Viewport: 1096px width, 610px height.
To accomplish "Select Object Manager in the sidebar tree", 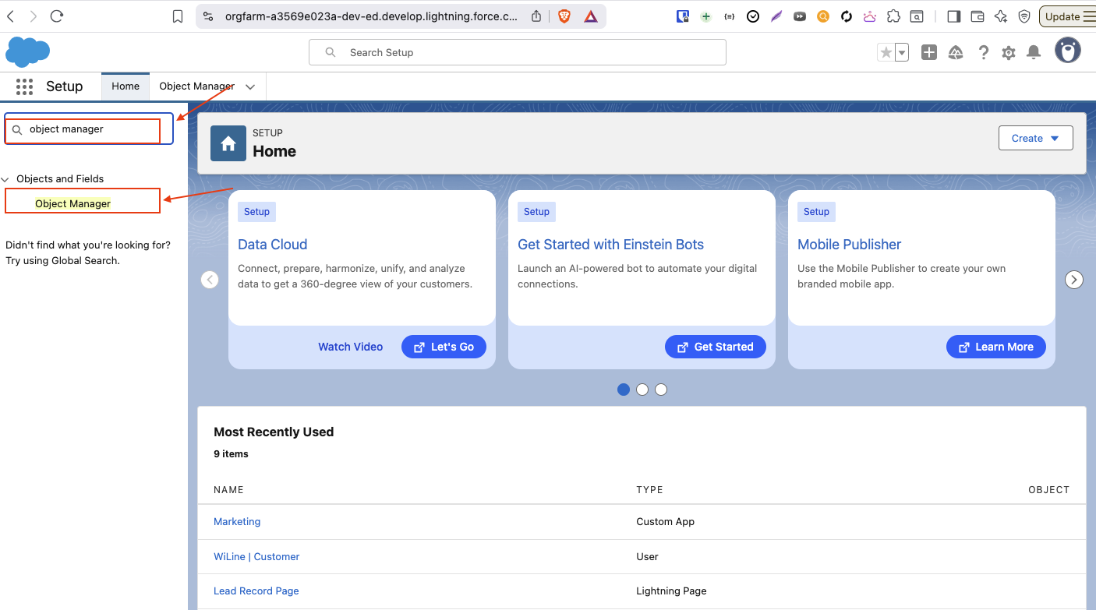I will pos(73,203).
